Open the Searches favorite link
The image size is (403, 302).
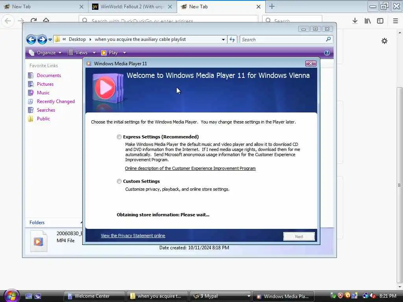pos(46,110)
